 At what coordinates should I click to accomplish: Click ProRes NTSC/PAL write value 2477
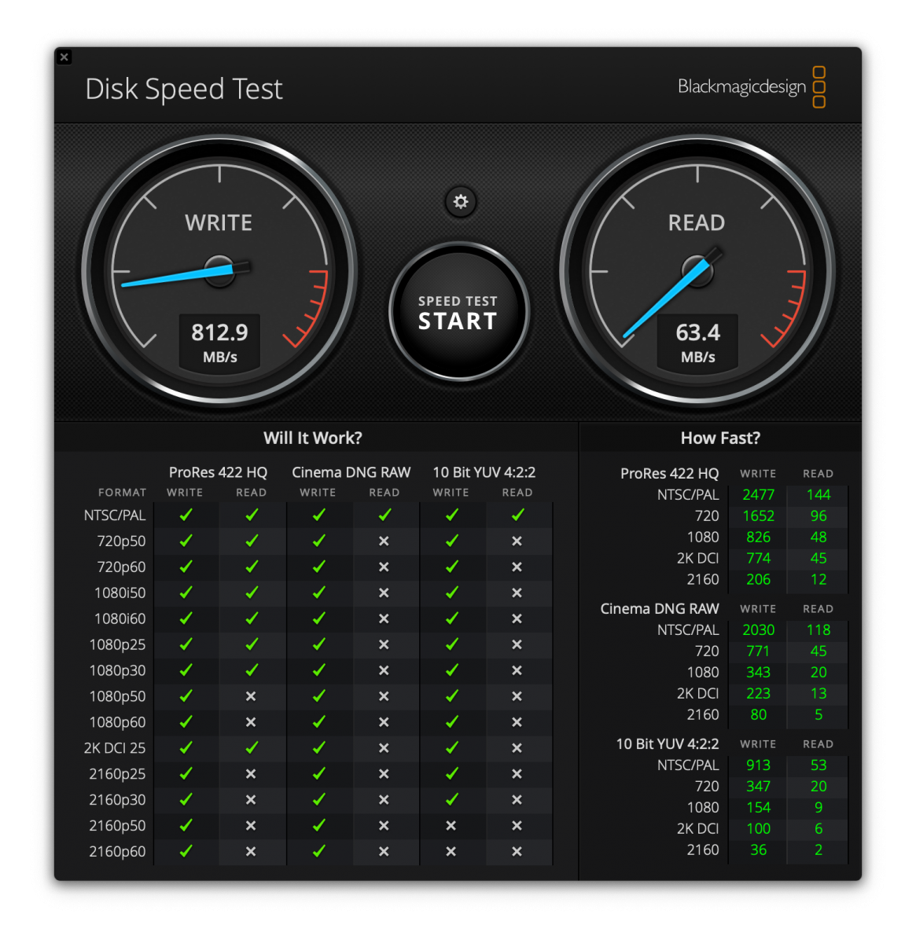[x=758, y=494]
